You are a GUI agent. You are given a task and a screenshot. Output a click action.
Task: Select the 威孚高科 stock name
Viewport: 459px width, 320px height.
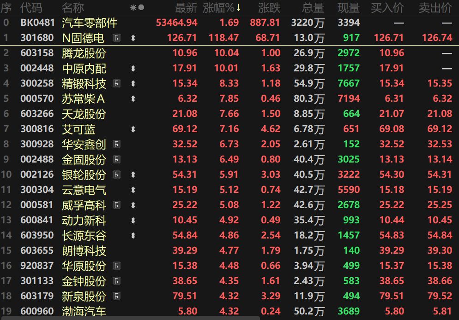pos(84,205)
